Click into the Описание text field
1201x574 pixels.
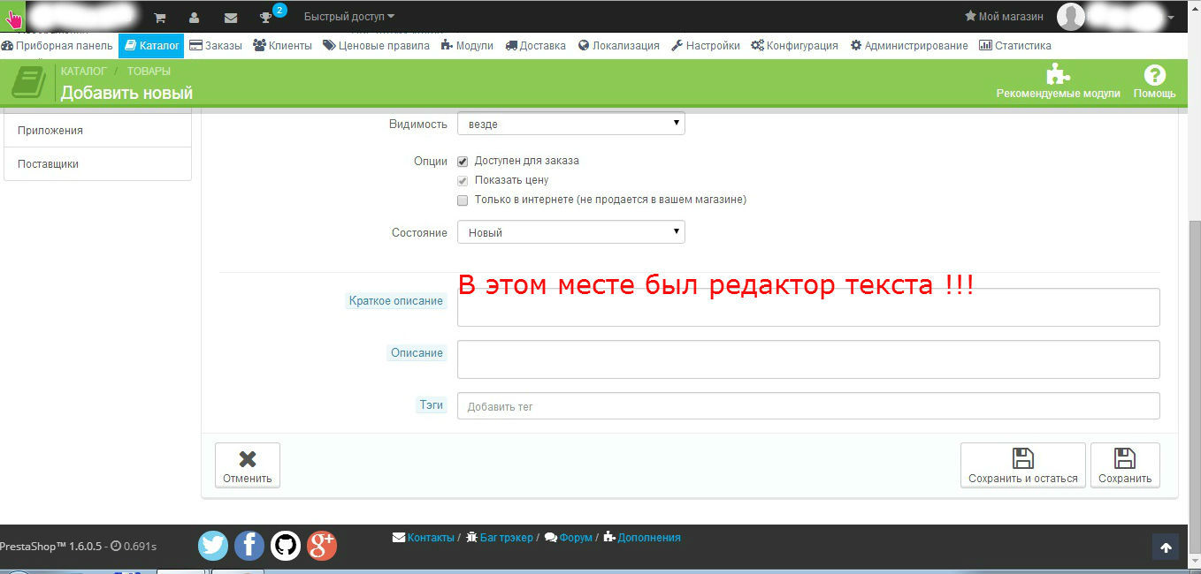pyautogui.click(x=808, y=359)
